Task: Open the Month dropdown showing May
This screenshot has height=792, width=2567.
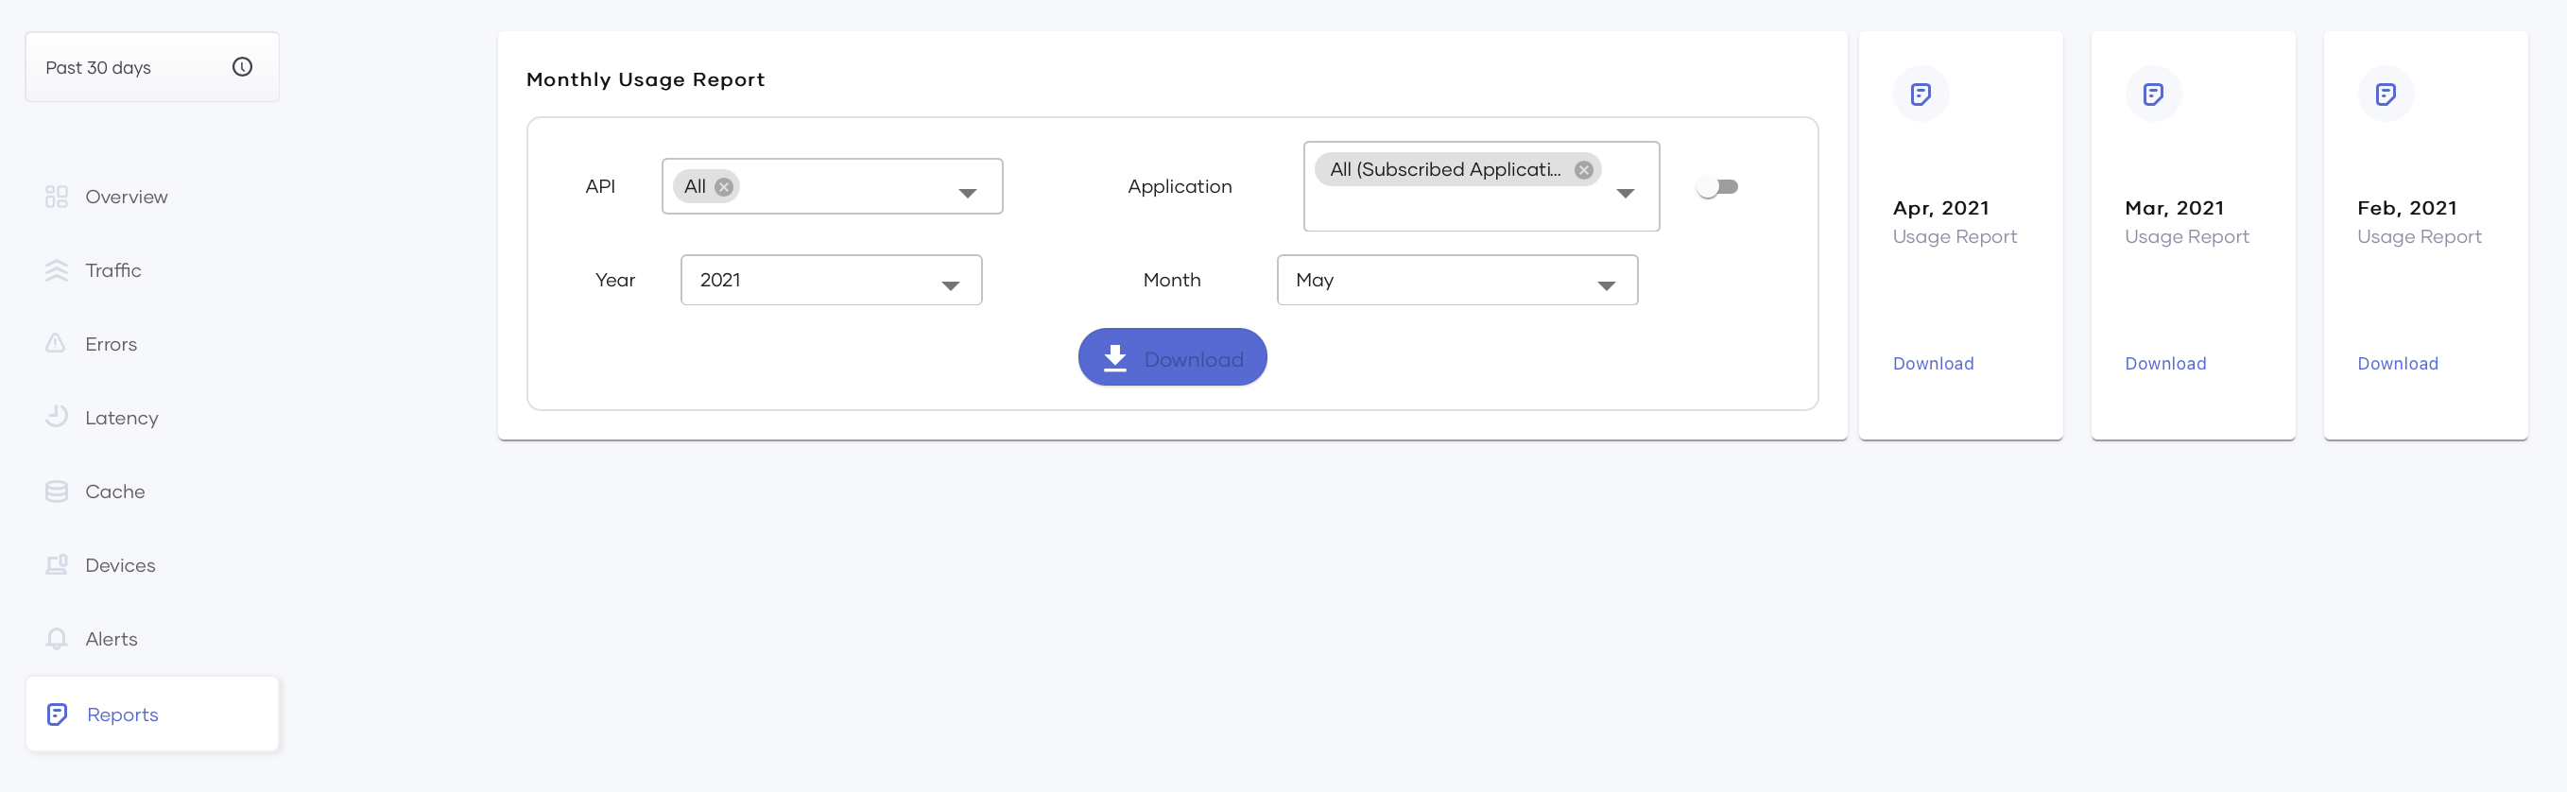Action: [x=1456, y=280]
